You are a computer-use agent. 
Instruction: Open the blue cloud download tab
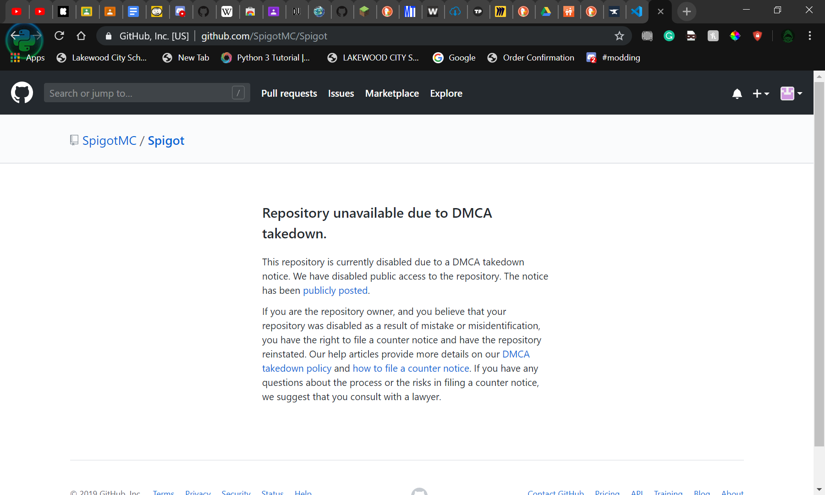[455, 11]
